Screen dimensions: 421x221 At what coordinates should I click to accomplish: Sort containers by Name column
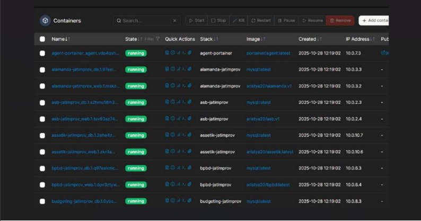pos(60,39)
